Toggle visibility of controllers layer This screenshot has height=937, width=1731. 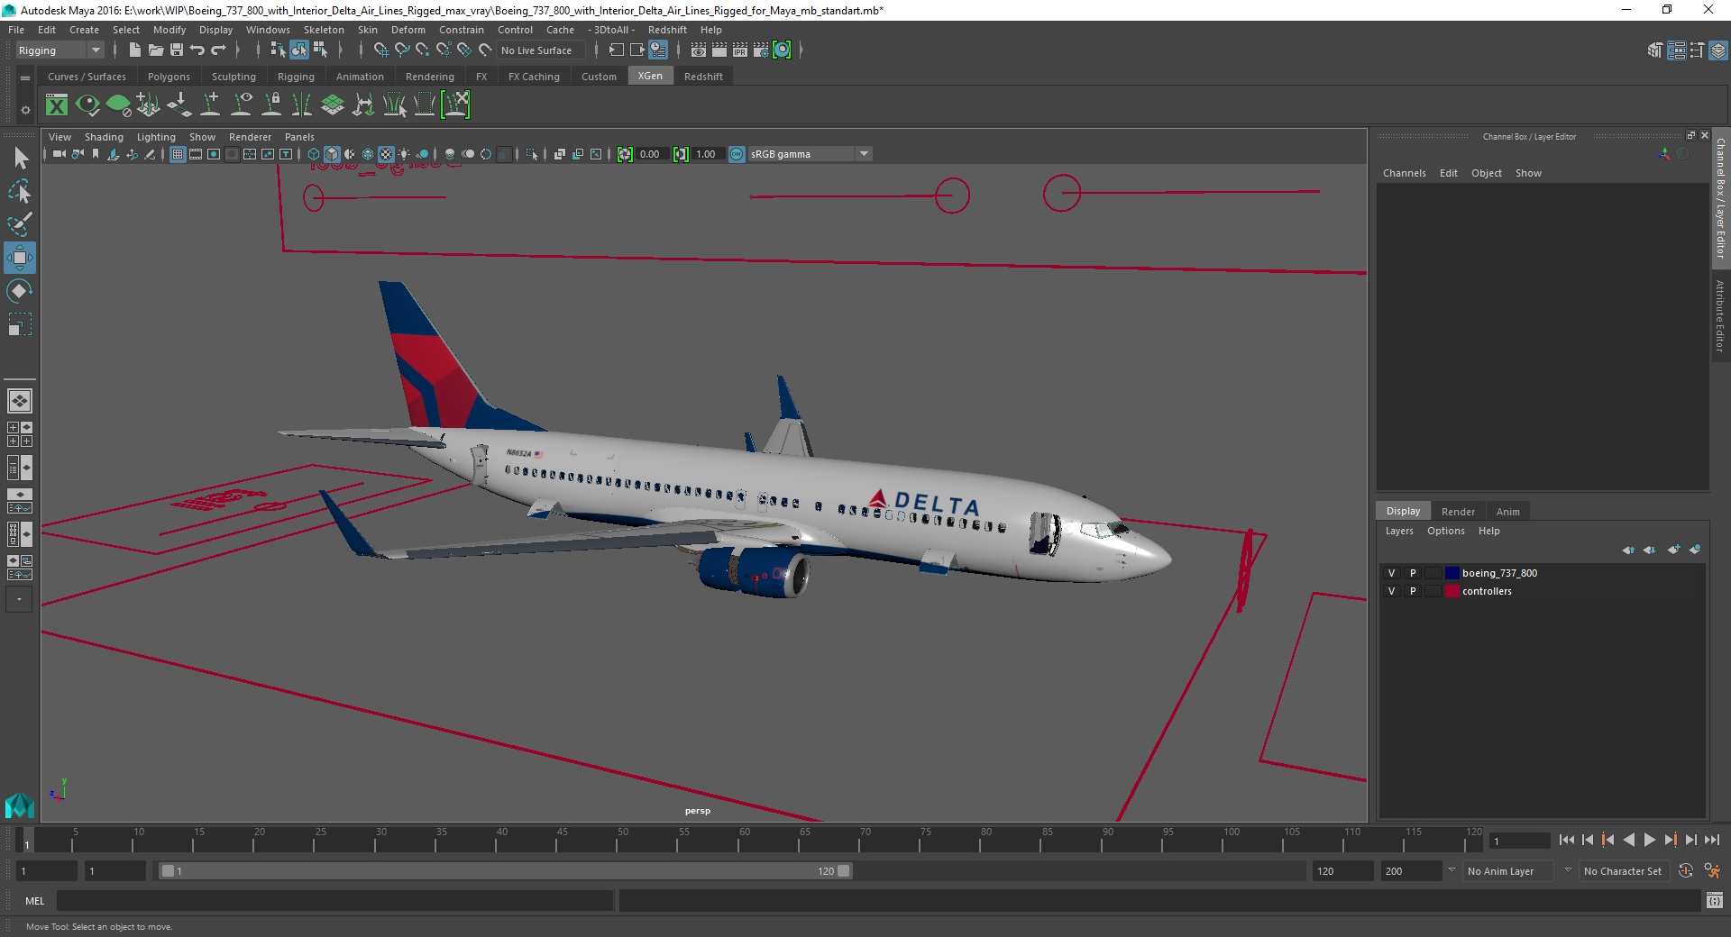point(1391,591)
